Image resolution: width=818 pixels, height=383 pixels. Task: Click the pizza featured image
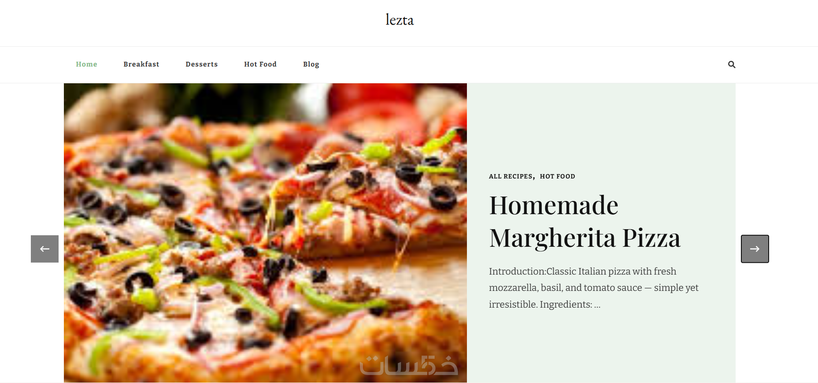pyautogui.click(x=265, y=233)
